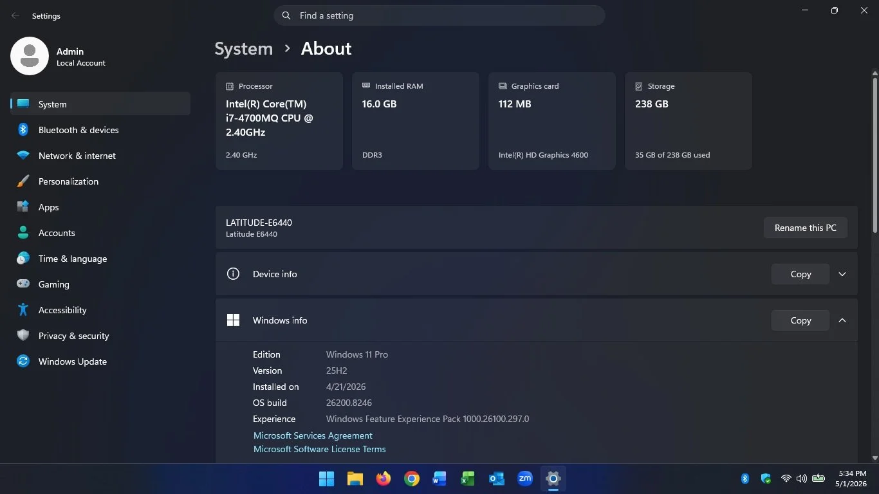Open Microsoft Excel from the taskbar
The height and width of the screenshot is (494, 879).
(x=468, y=479)
